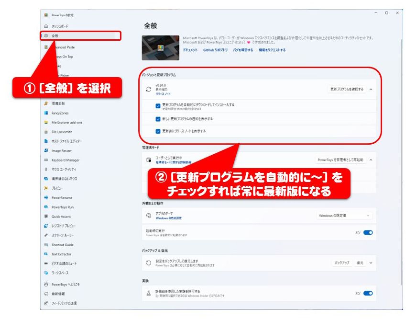The image size is (416, 320).
Task: Open the Keyboard Manager icon
Action: pyautogui.click(x=46, y=160)
